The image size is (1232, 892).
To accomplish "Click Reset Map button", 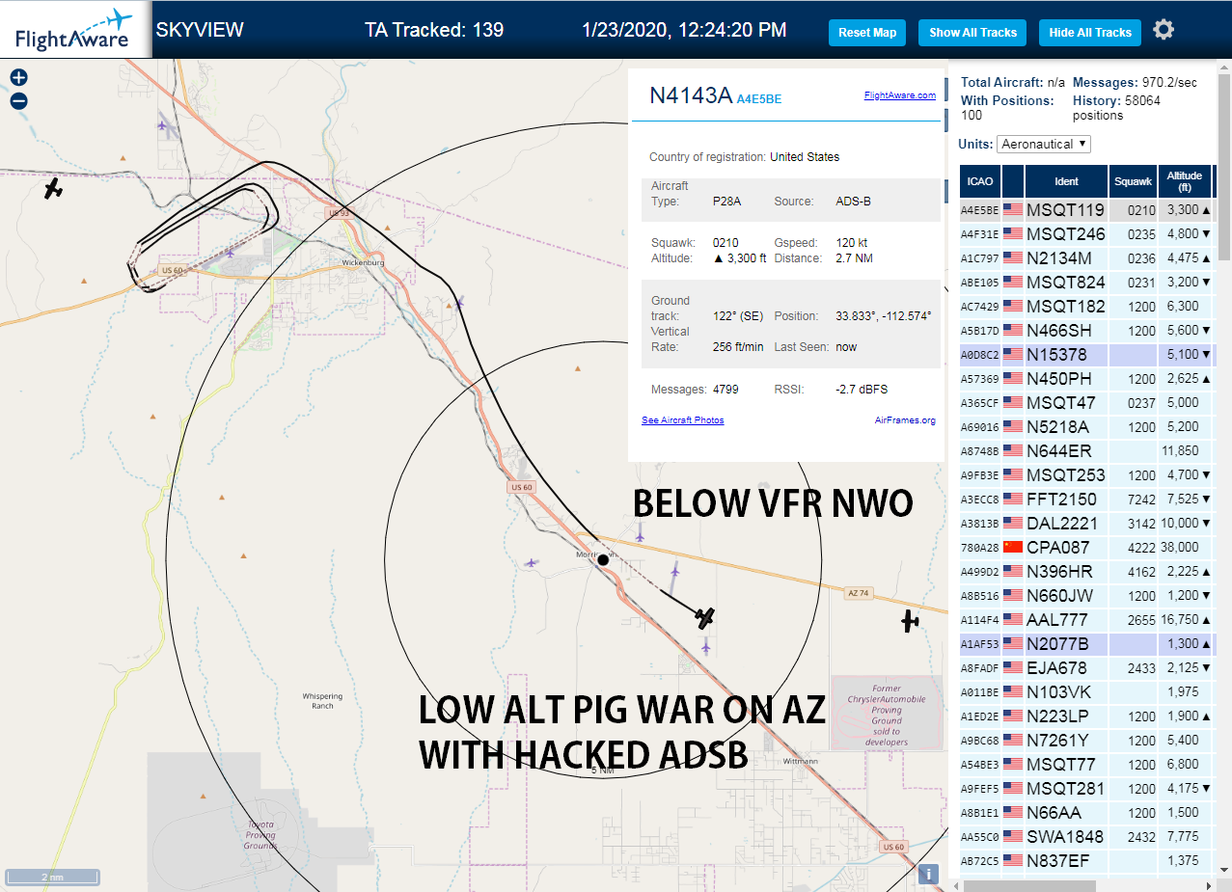I will click(867, 32).
